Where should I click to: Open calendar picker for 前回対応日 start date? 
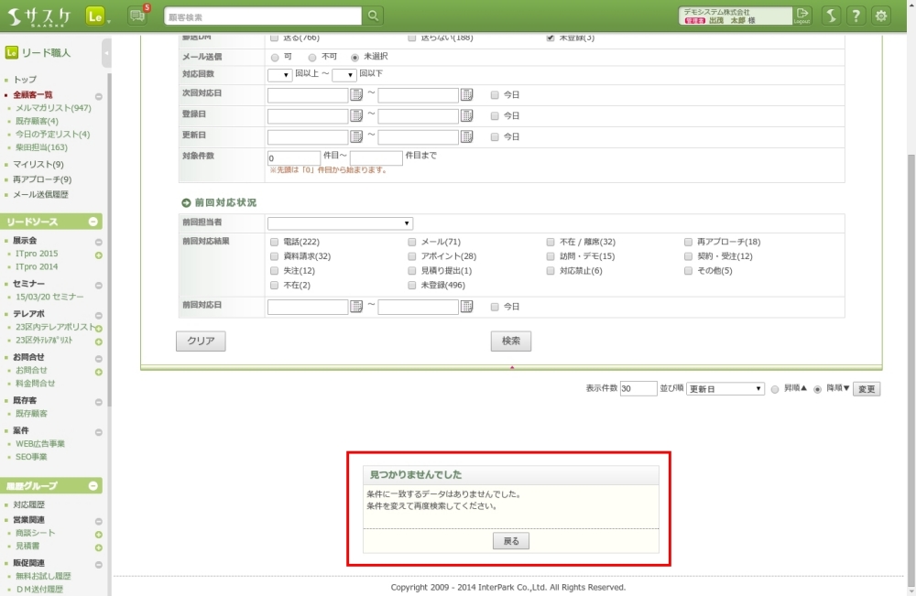(356, 307)
